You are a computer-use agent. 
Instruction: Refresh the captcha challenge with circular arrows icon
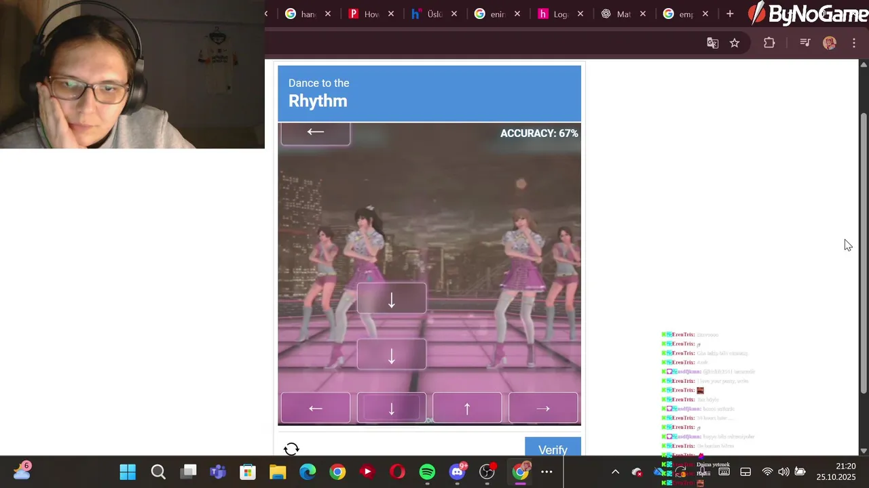tap(291, 449)
